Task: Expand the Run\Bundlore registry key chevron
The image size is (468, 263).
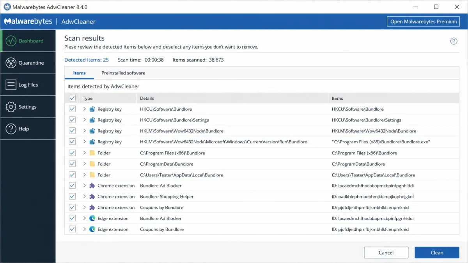Action: coord(85,142)
